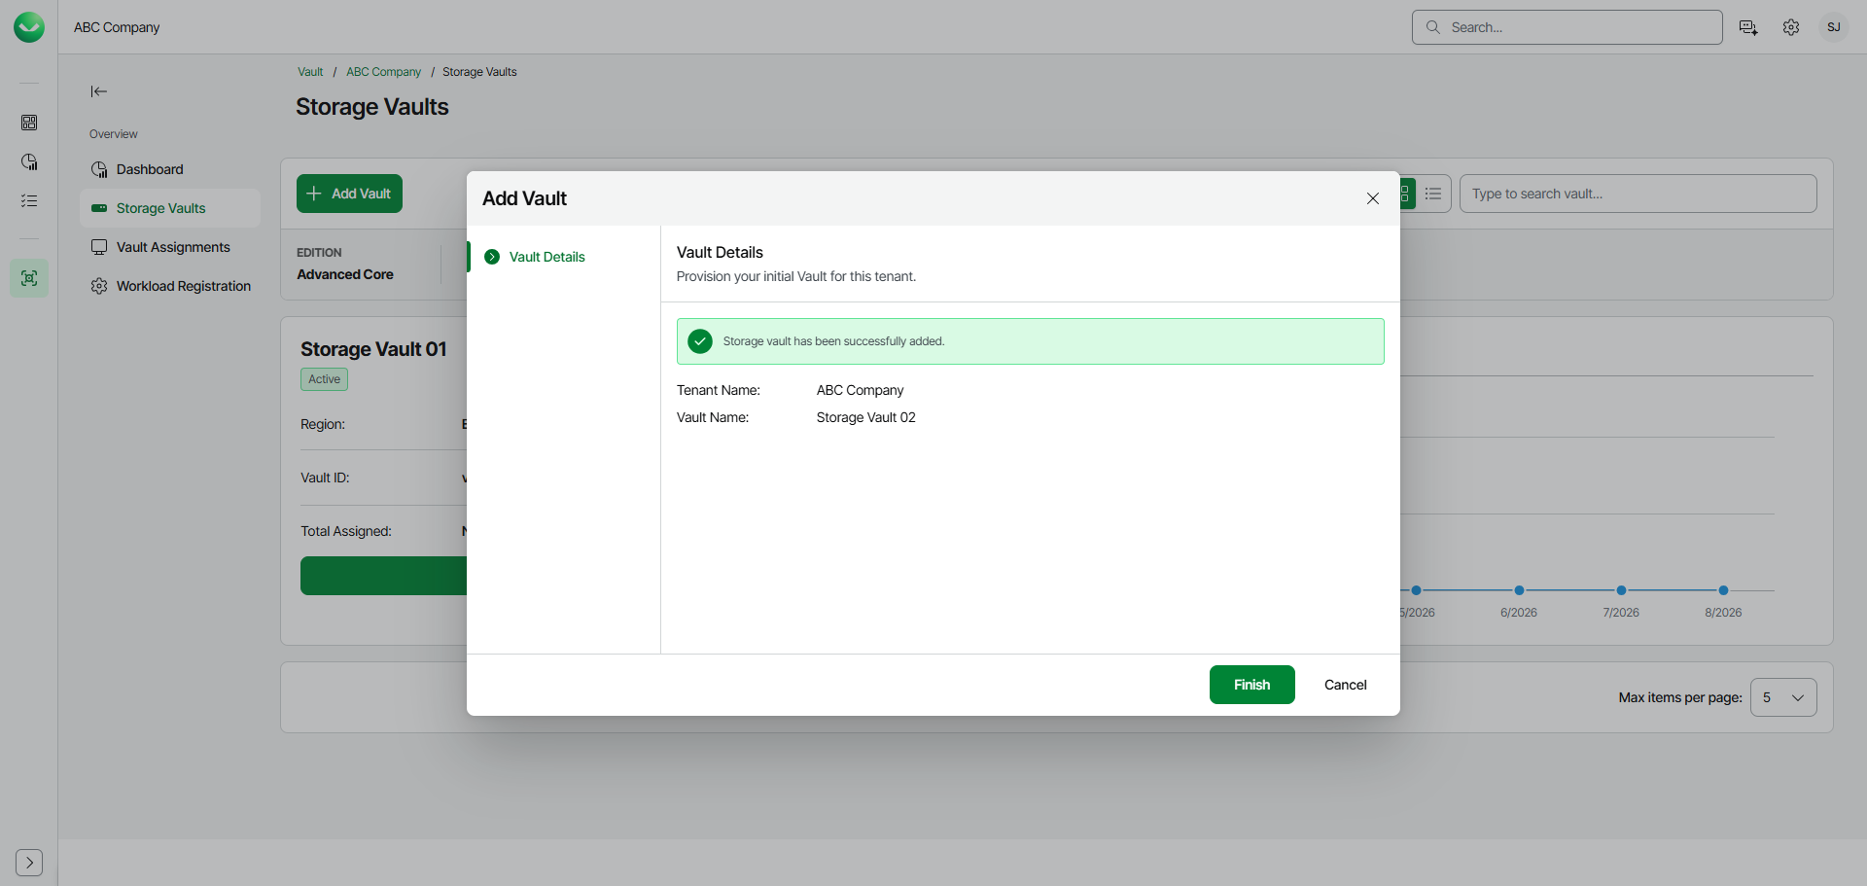Click the green button on vault card
The width and height of the screenshot is (1867, 886).
[x=384, y=576]
